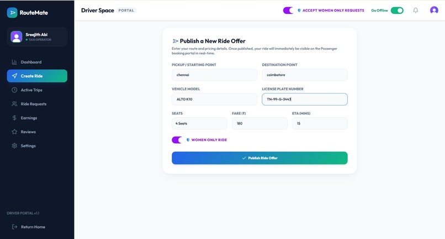Open the Seats dropdown

[199, 123]
